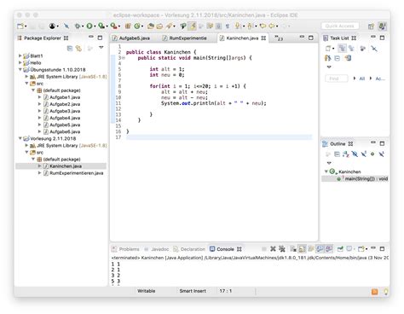Viewport: 404px width, 314px height.
Task: Remove all terminated launches in Console
Action: pyautogui.click(x=282, y=249)
